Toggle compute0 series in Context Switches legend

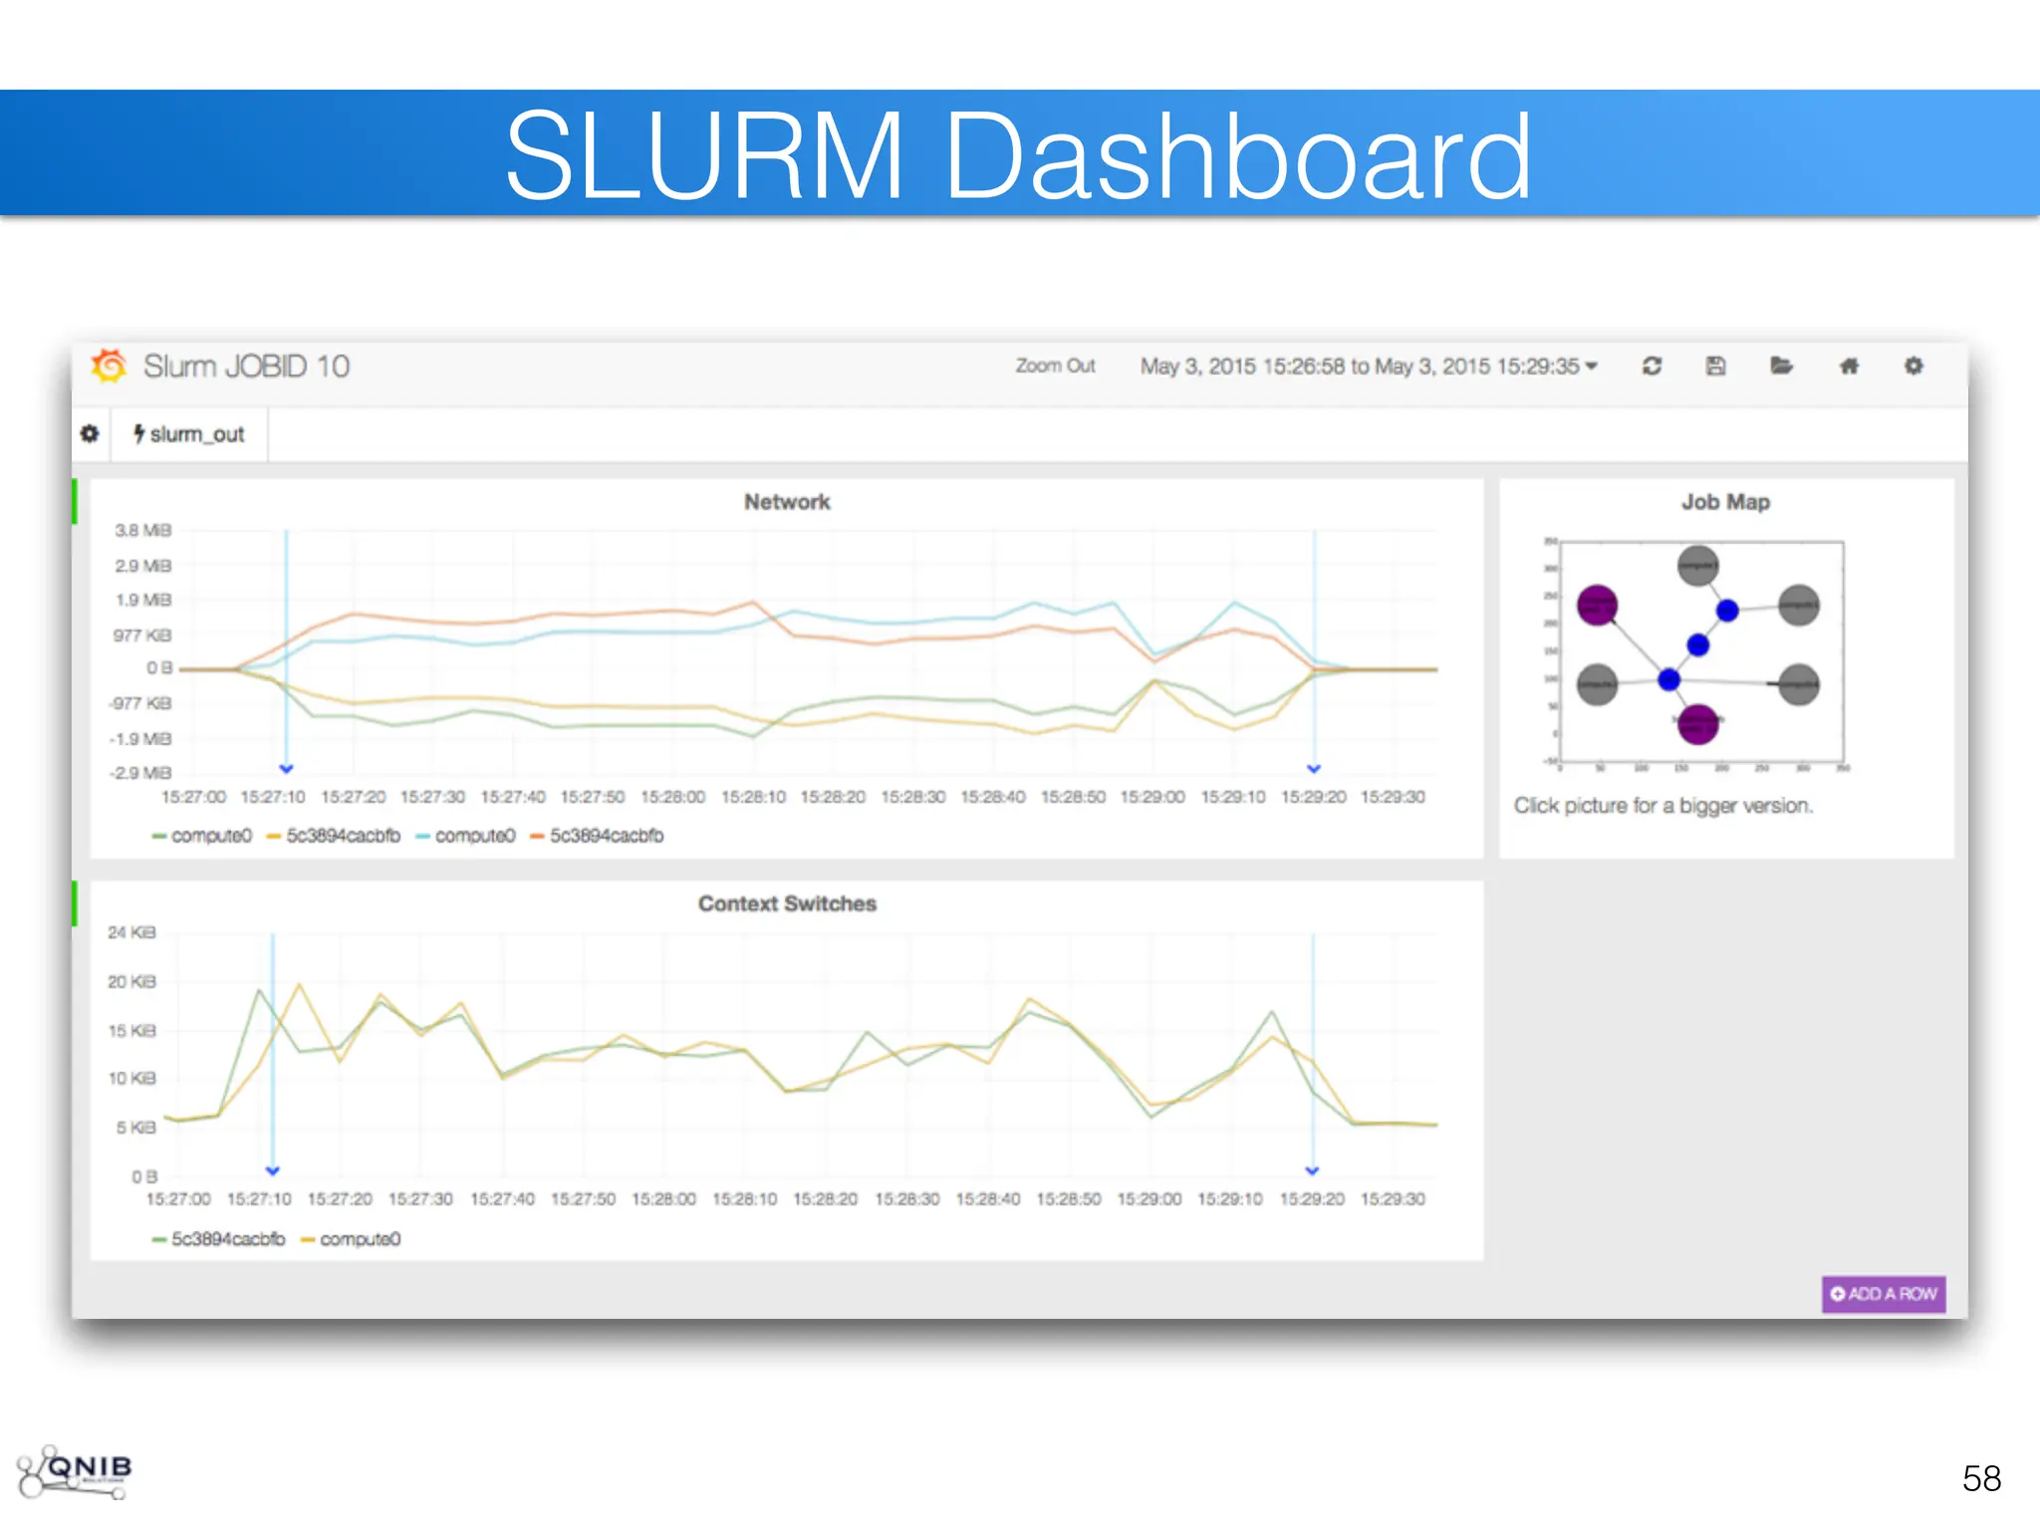click(x=360, y=1239)
